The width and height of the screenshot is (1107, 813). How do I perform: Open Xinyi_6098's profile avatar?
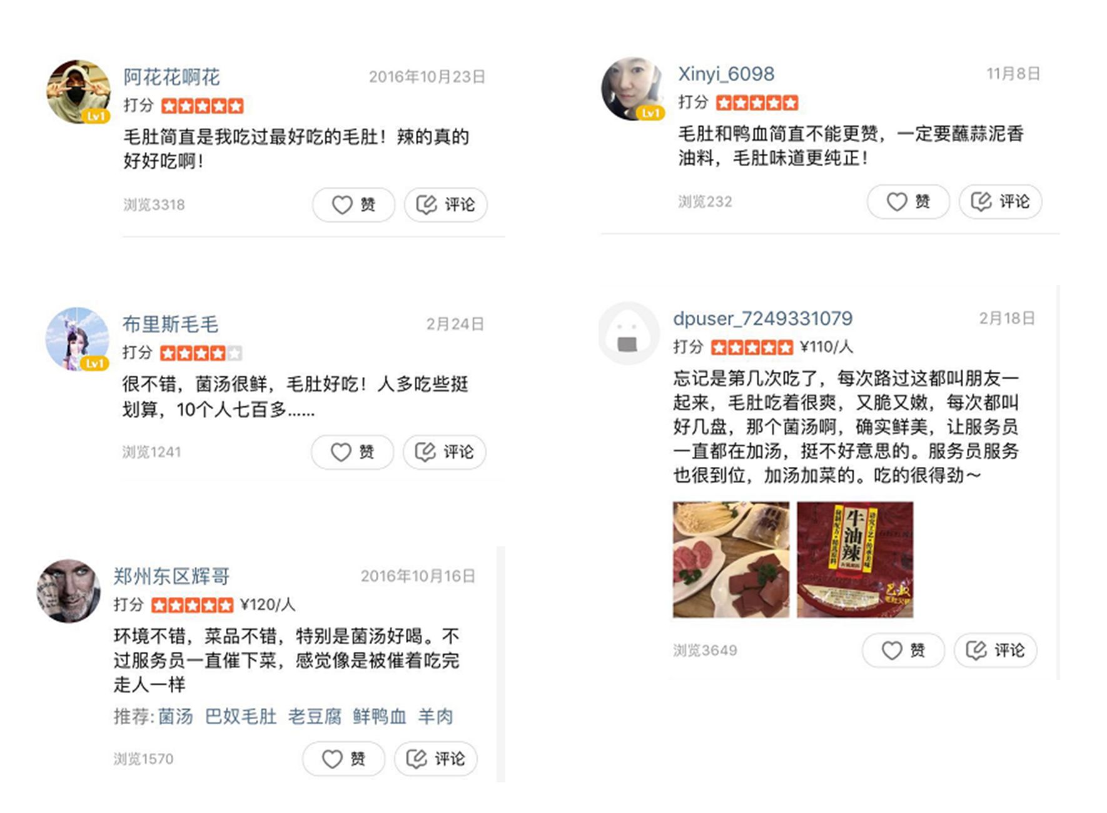[632, 89]
